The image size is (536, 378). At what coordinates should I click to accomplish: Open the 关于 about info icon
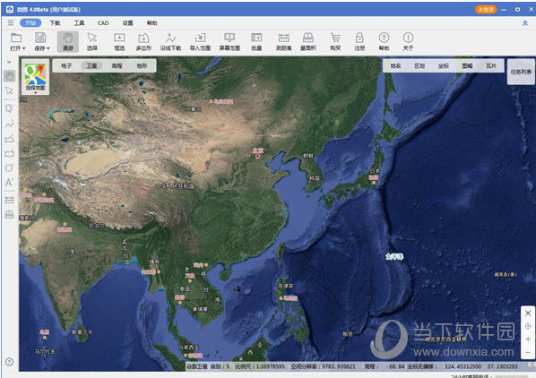[408, 38]
